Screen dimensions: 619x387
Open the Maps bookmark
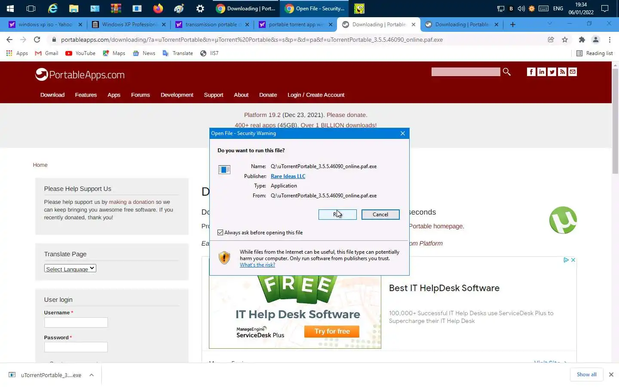pos(114,53)
